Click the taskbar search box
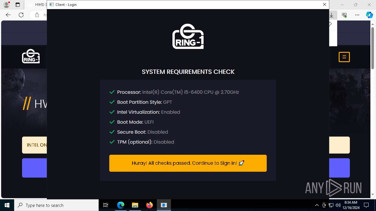 (x=56, y=205)
